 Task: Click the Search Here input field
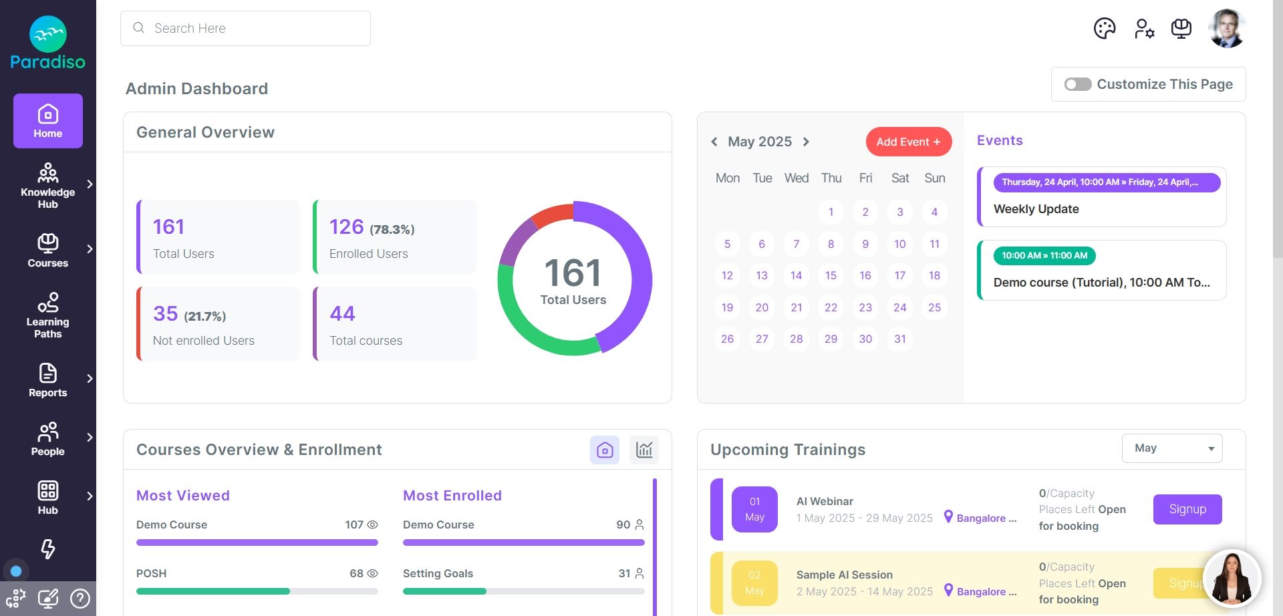(245, 28)
